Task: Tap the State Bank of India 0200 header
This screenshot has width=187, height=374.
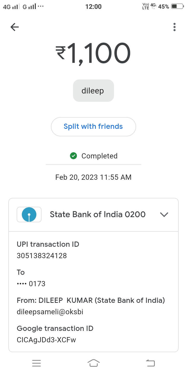Action: coord(98,215)
